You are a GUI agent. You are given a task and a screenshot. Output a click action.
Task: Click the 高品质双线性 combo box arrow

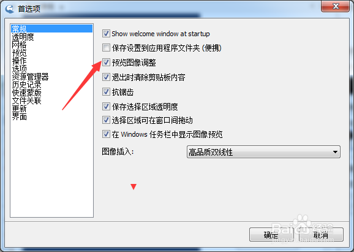click(335, 152)
